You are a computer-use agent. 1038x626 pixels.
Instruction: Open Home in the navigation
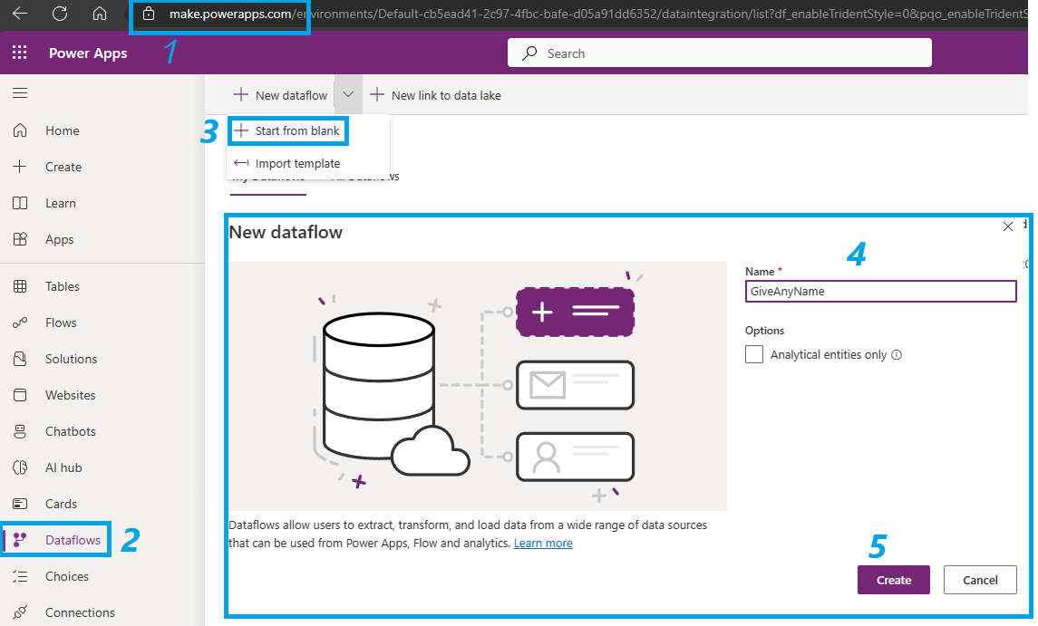coord(63,131)
